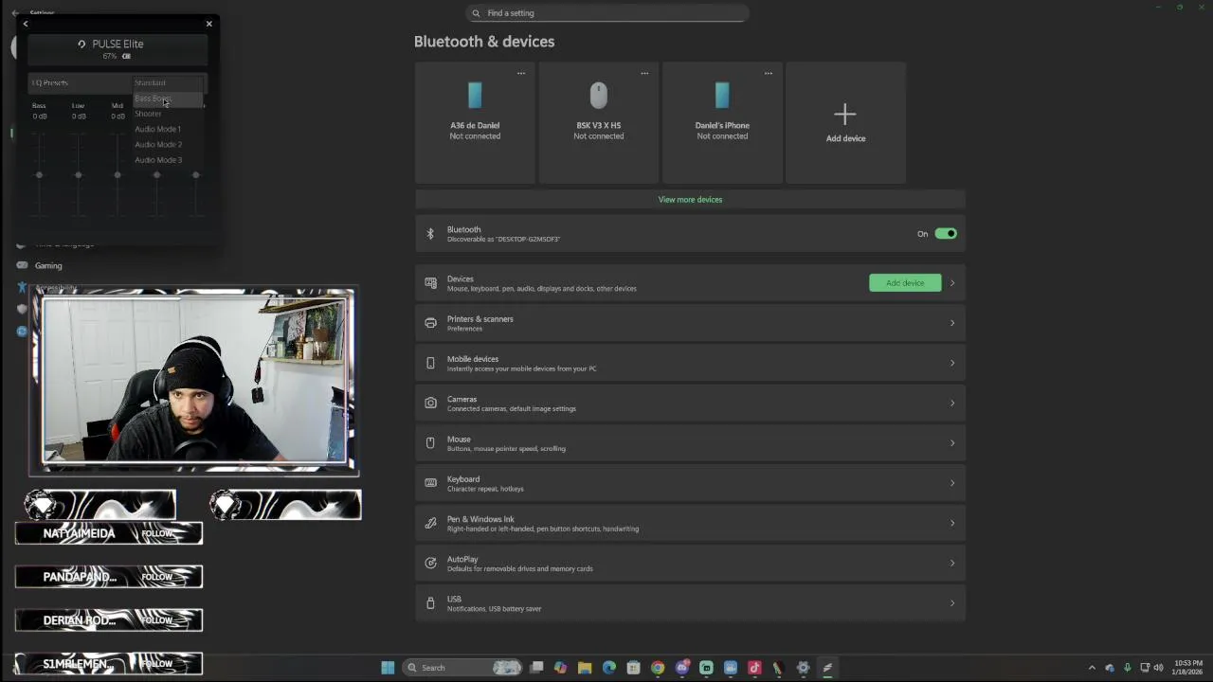Expand Printers & scanners settings
Viewport: 1213px width, 682px height.
pos(690,323)
